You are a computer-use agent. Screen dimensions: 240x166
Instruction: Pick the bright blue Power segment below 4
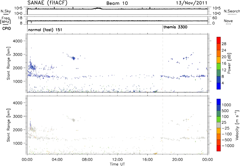click(219, 86)
